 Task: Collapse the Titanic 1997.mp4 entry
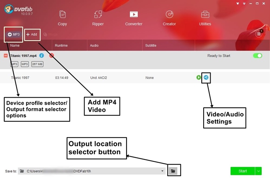click(x=6, y=56)
